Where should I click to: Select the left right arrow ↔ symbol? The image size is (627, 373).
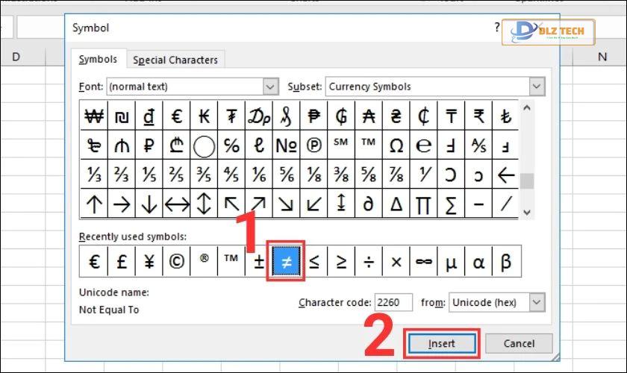(x=176, y=204)
